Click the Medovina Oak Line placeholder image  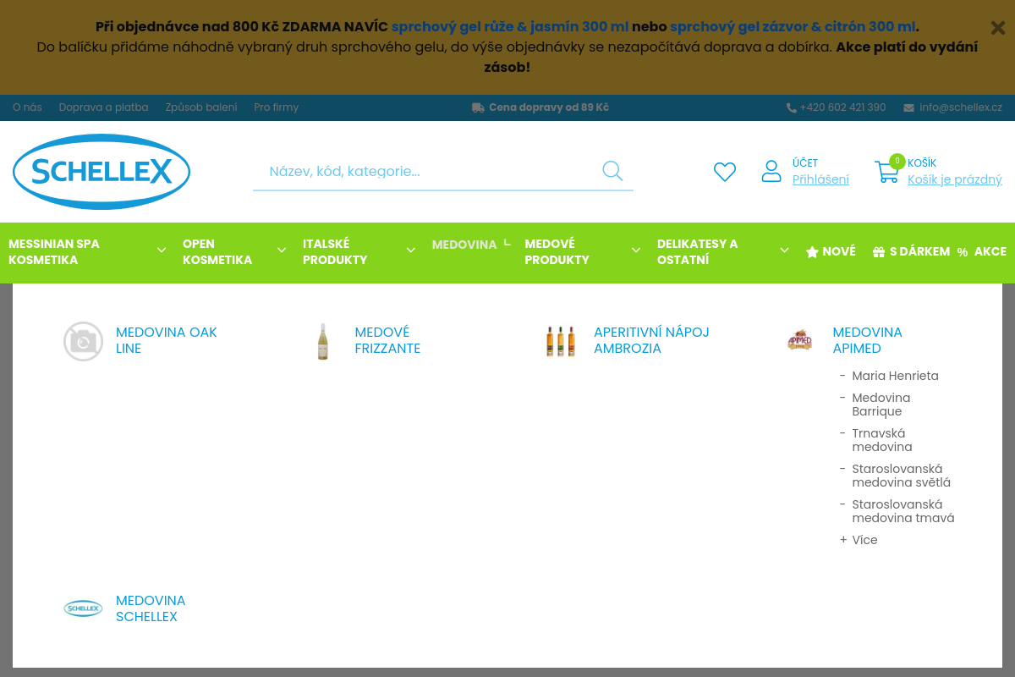pyautogui.click(x=84, y=341)
